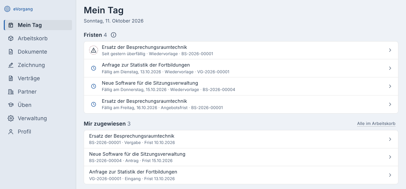Click the document icon beside Dokumente
Viewport: 406px width, 189px height.
11,52
